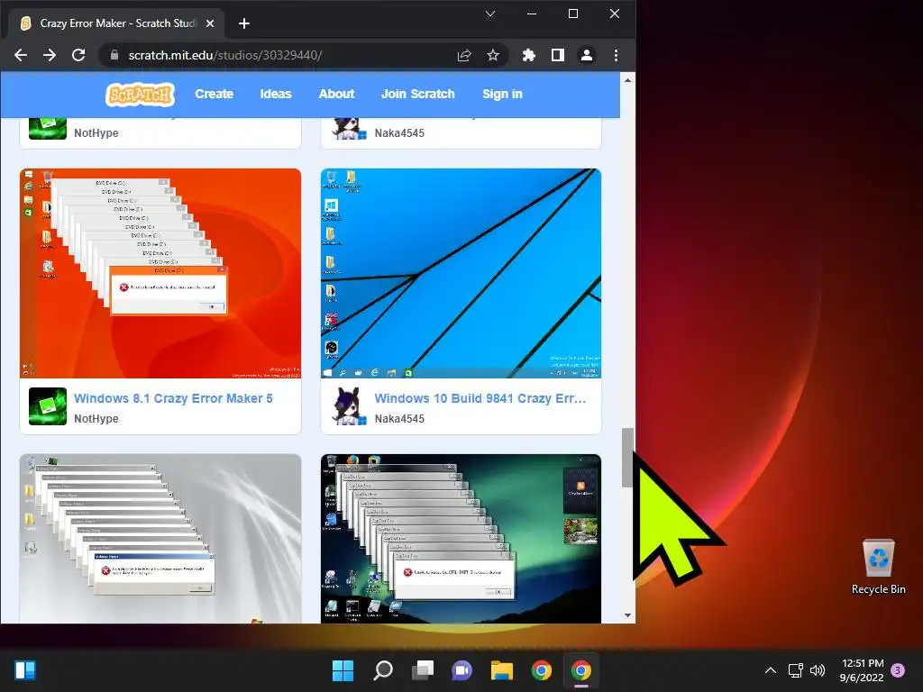Select the Crazy Error Maker browser tab

point(116,23)
